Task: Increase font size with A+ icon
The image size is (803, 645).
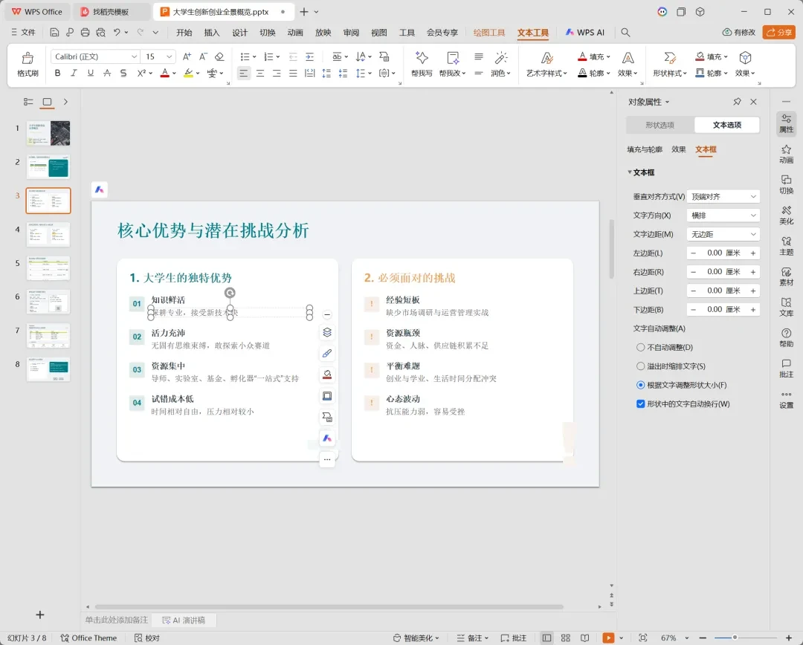Action: [187, 56]
